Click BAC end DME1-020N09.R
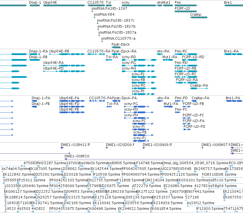 pyautogui.click(x=157, y=145)
